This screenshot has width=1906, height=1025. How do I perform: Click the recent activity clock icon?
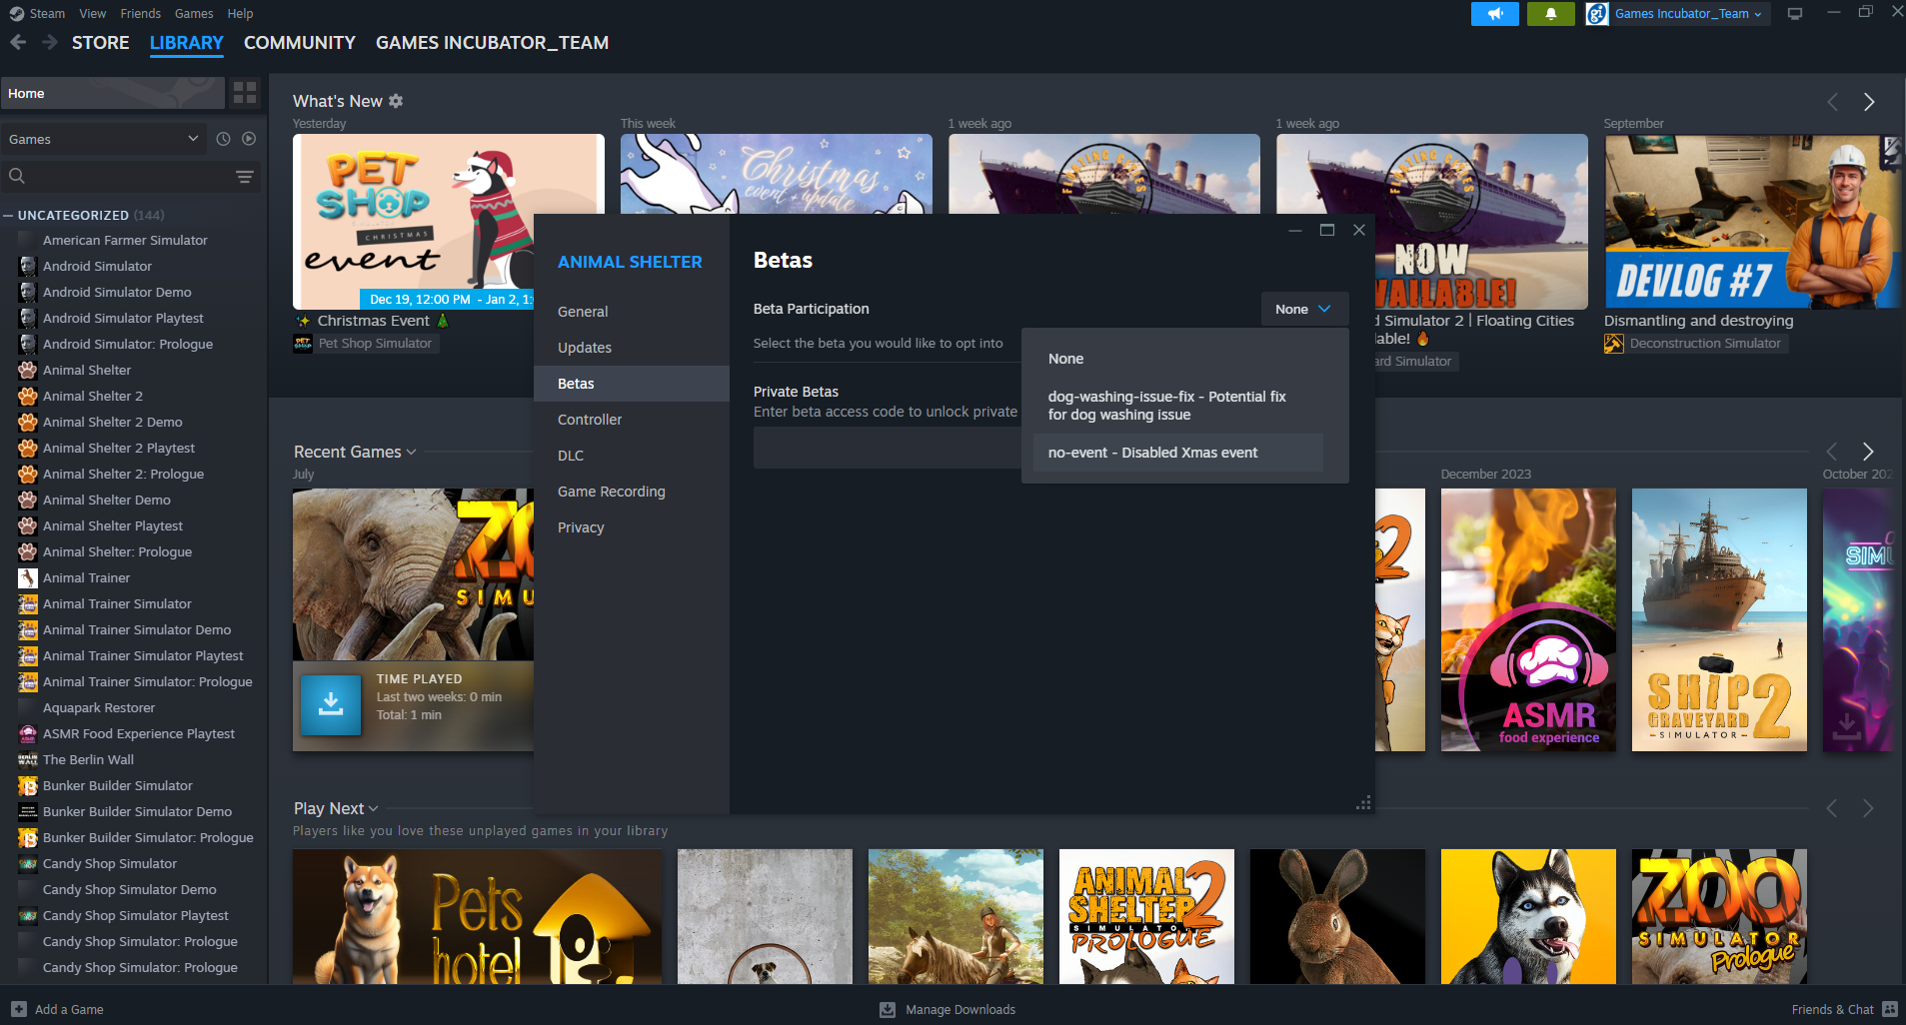pyautogui.click(x=223, y=139)
